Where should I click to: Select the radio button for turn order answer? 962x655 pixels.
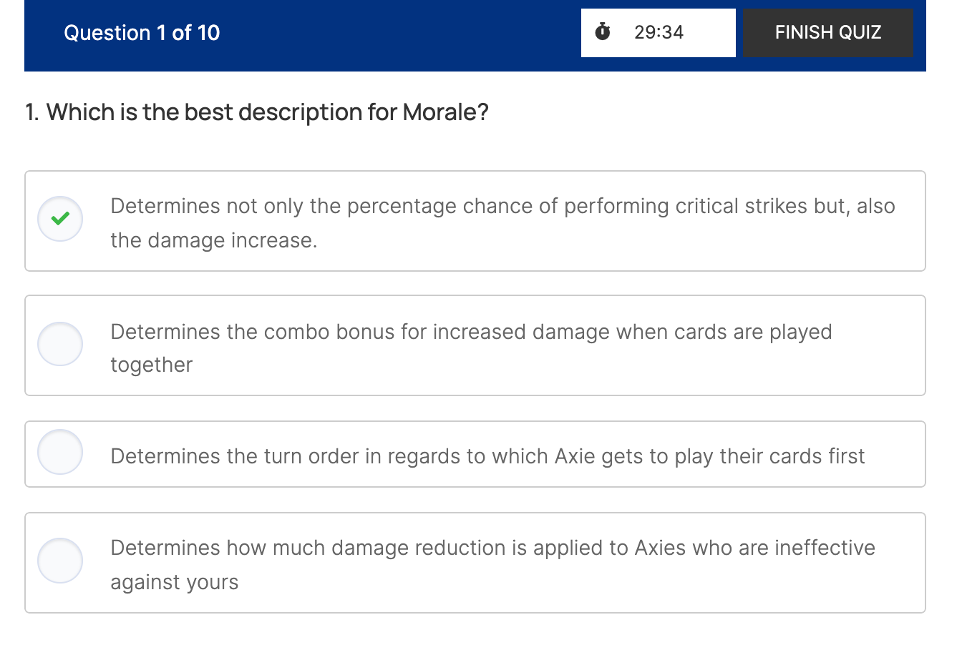pyautogui.click(x=60, y=452)
